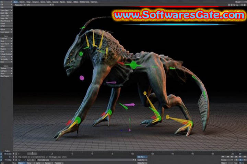The image size is (247, 164).
Task: Open the VPR render mode dropdown
Action: [x=39, y=5]
